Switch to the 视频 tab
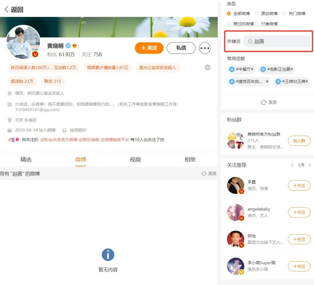314x285 pixels. point(135,160)
